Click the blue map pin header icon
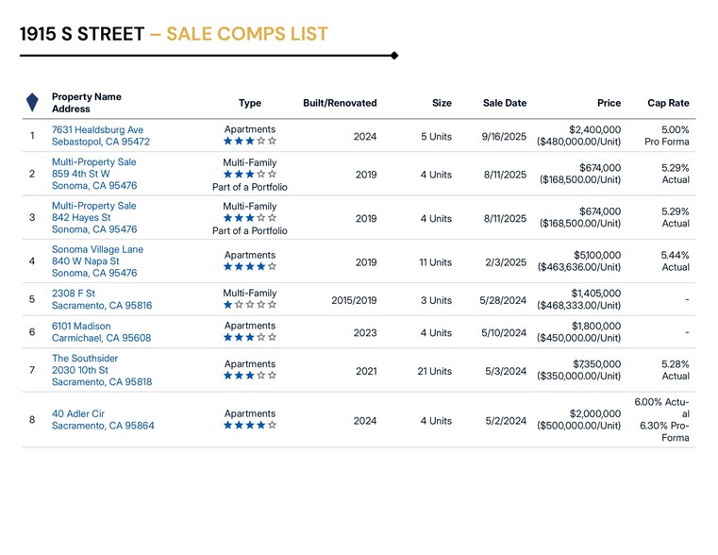Screen dimensions: 718x555 tap(32, 102)
